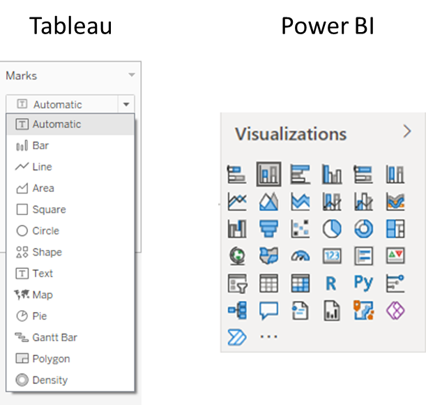Add a paginated report visual
Screen dimensions: 426x405
pos(332,311)
